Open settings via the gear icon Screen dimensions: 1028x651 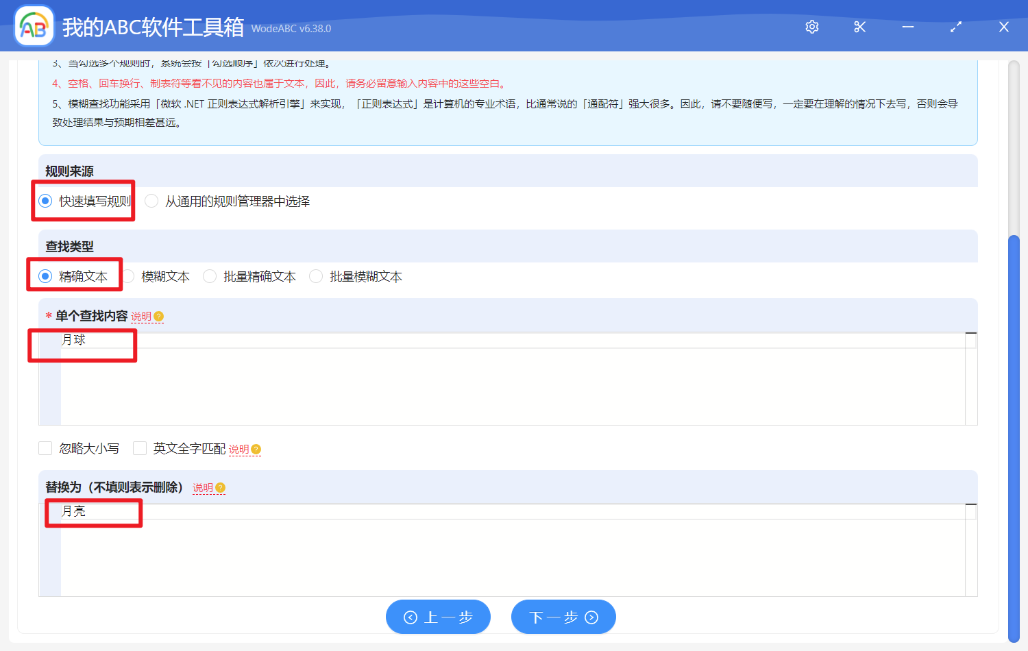click(812, 27)
